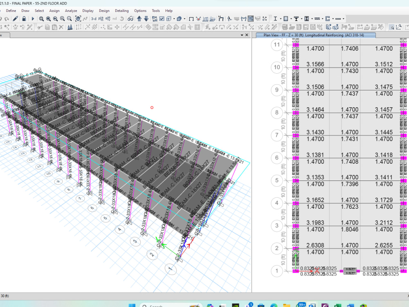Open Set Display Options glasses icon
The image size is (409, 307).
[x=131, y=18]
